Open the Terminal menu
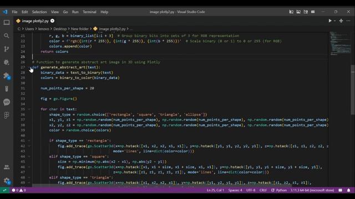 click(89, 12)
